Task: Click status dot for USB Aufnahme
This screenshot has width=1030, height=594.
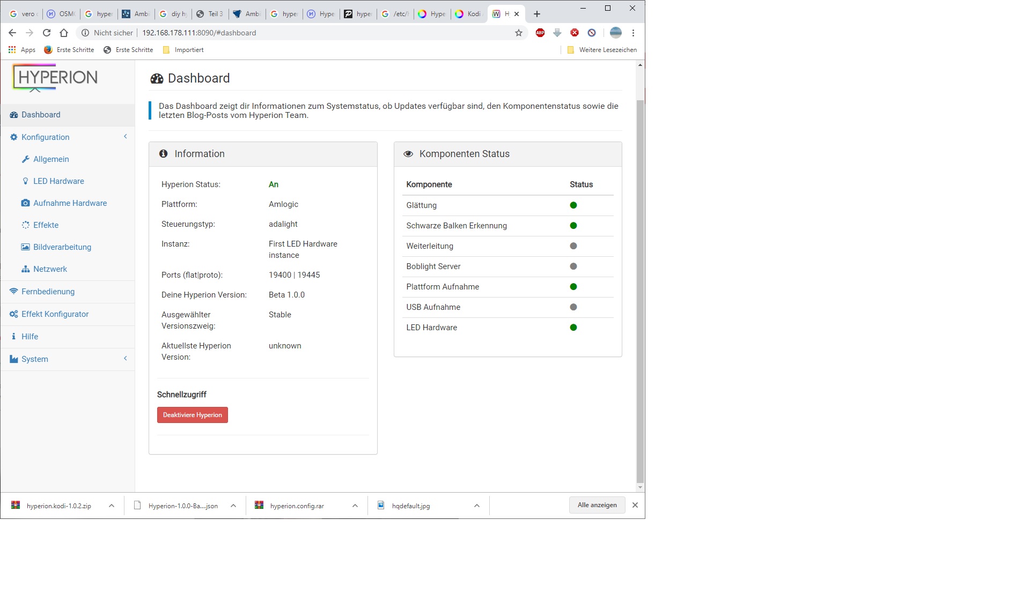Action: point(573,307)
